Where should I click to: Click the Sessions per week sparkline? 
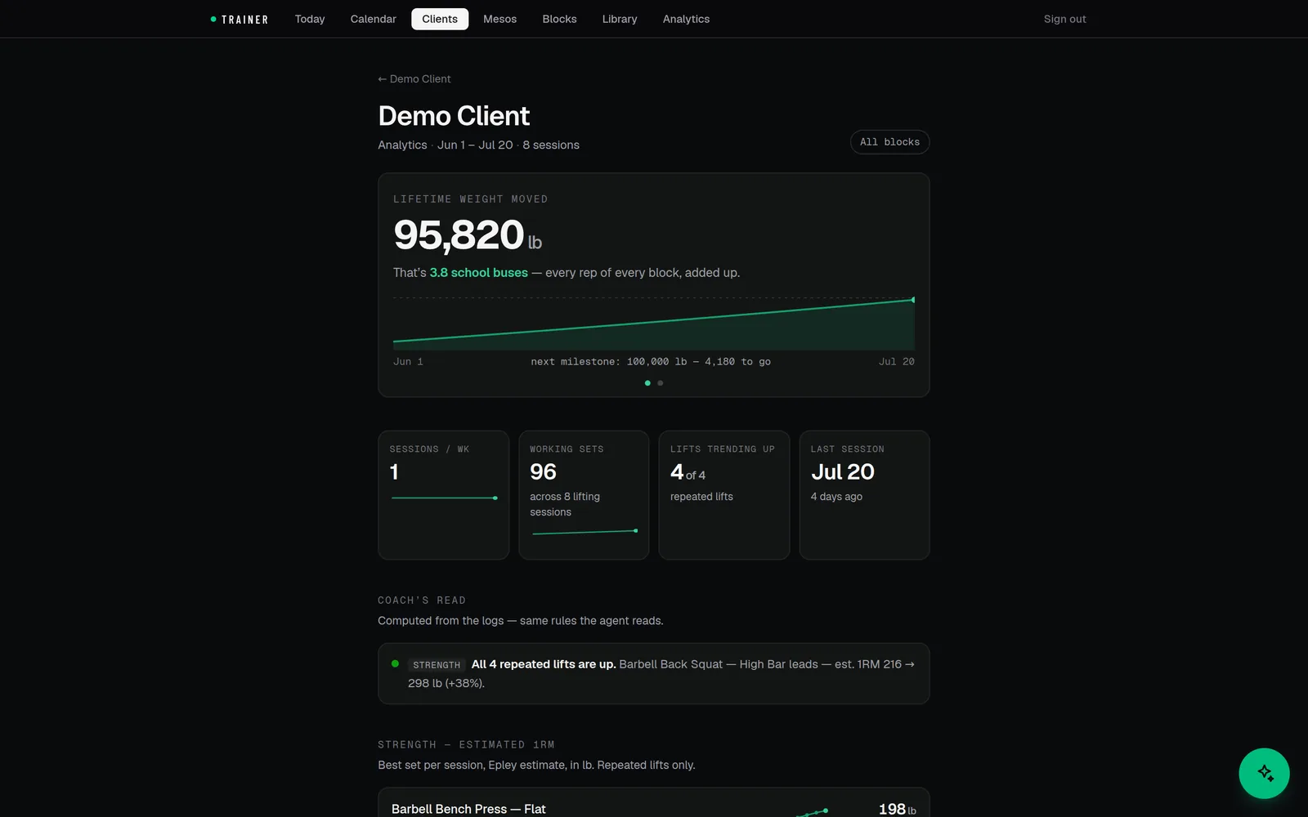click(x=444, y=498)
